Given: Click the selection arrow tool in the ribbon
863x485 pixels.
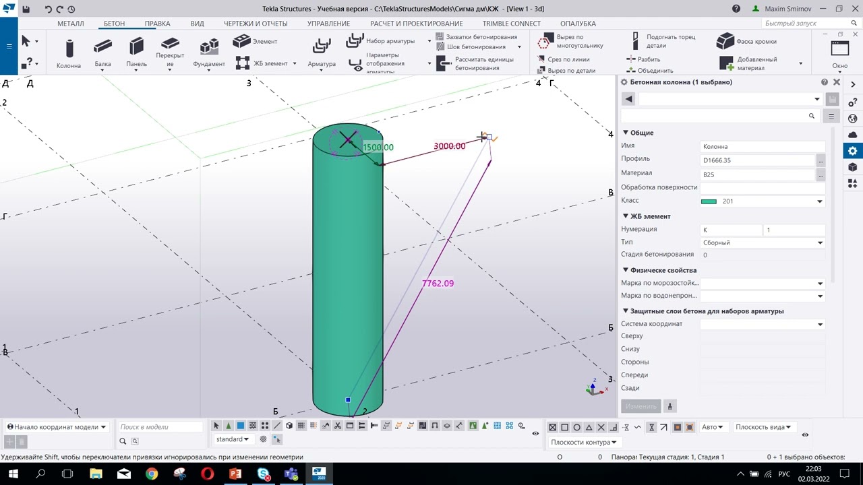Looking at the screenshot, I should (26, 41).
